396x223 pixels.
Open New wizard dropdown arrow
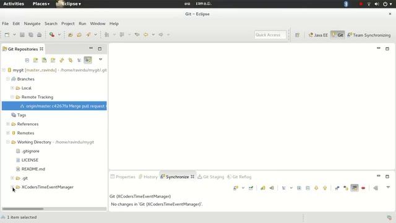pyautogui.click(x=14, y=35)
